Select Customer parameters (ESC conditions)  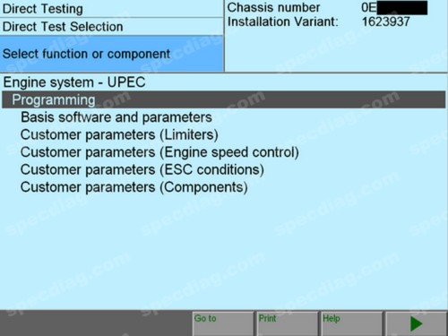point(142,169)
